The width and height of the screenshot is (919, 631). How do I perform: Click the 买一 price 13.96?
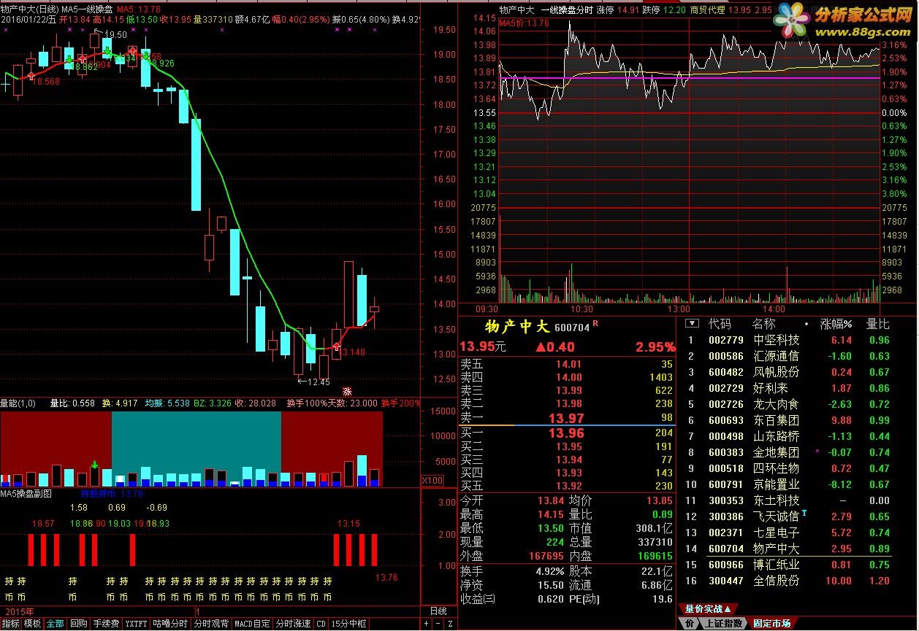(566, 433)
